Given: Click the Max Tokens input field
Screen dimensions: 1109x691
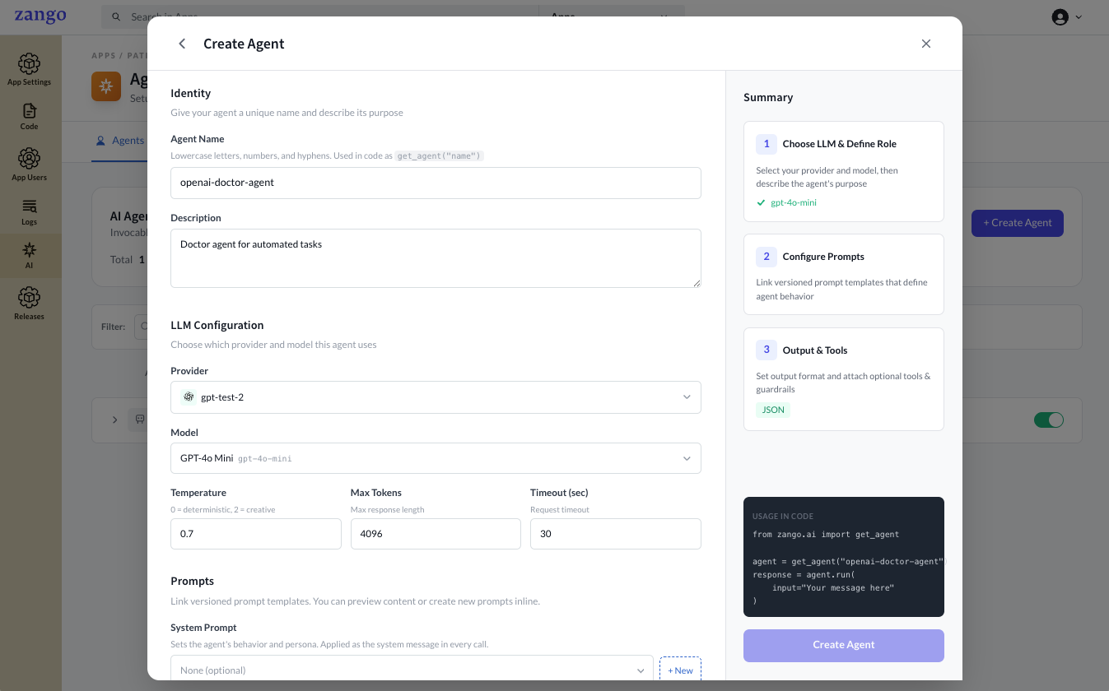Looking at the screenshot, I should pos(436,534).
